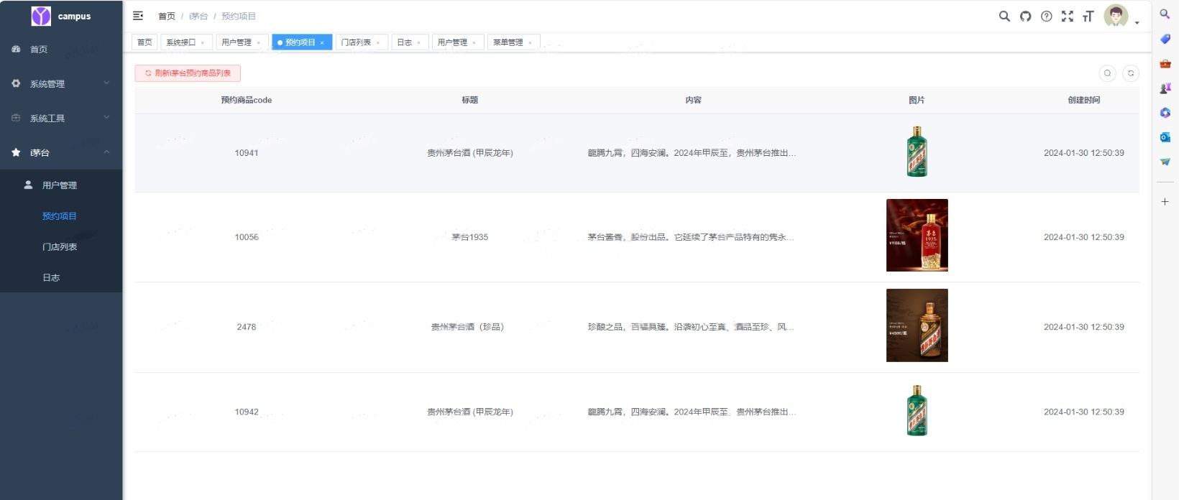Open the Outlook sidebar icon
This screenshot has height=500, width=1194.
point(1165,137)
